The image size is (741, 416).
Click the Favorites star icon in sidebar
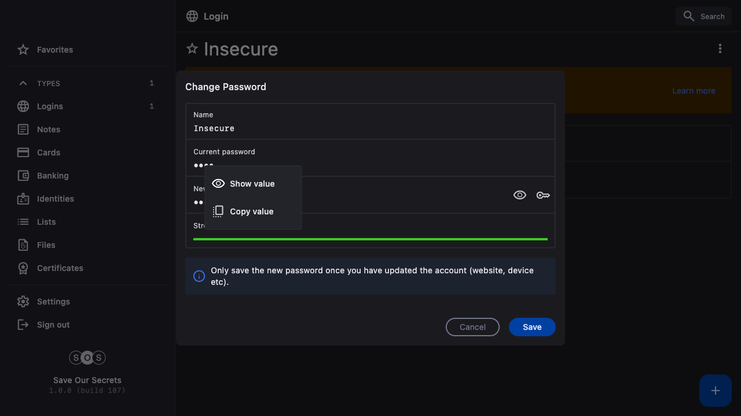click(23, 50)
